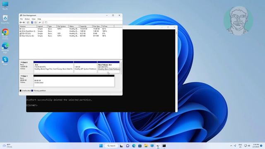Viewport: 265px width, 149px height.
Task: Click the last toolbar icon in Disk Management
Action: tap(46, 22)
